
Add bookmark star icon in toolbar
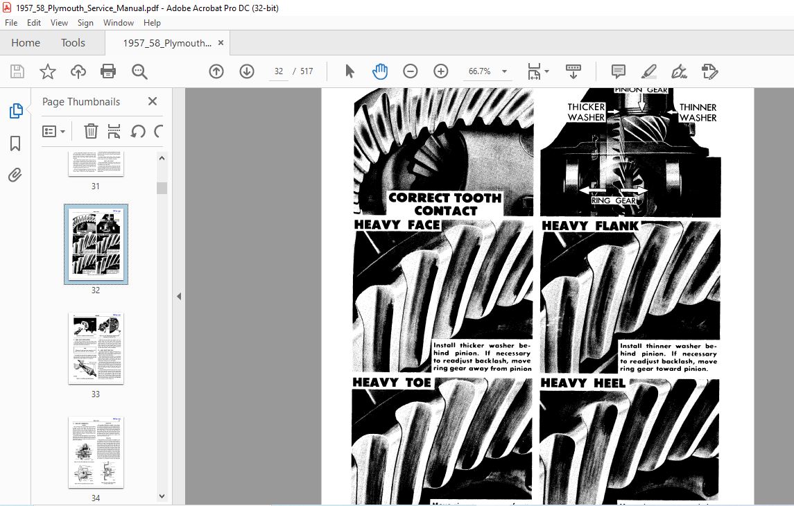coord(48,71)
